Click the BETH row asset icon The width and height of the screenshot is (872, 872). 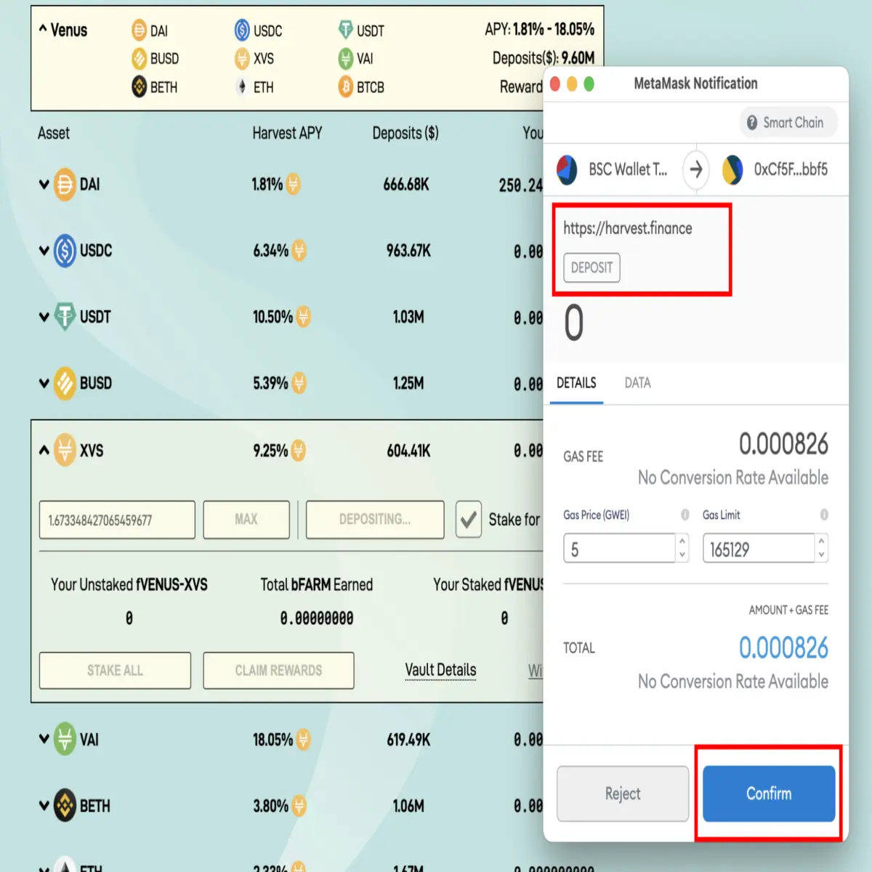coord(65,806)
